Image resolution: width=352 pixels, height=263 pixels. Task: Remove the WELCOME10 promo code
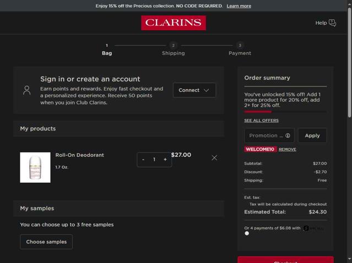click(x=288, y=149)
